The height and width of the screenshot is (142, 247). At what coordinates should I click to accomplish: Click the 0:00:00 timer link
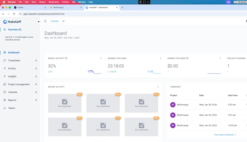point(54,21)
